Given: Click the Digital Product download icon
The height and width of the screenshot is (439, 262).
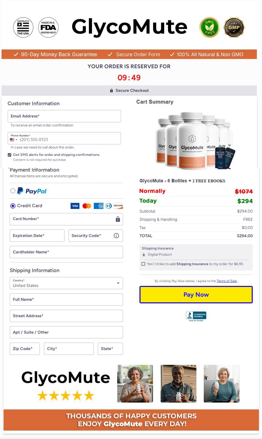Looking at the screenshot, I should pos(144,254).
